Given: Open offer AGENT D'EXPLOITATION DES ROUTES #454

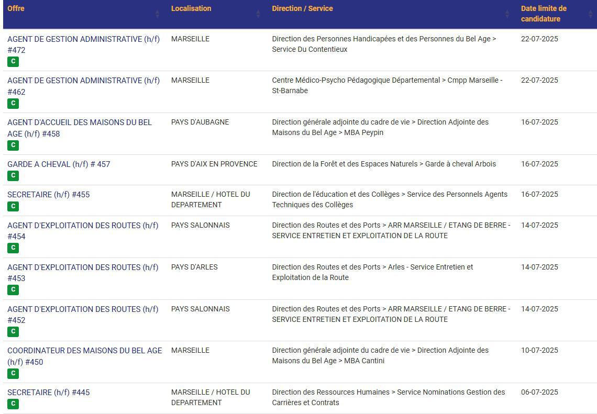Looking at the screenshot, I should [x=83, y=231].
